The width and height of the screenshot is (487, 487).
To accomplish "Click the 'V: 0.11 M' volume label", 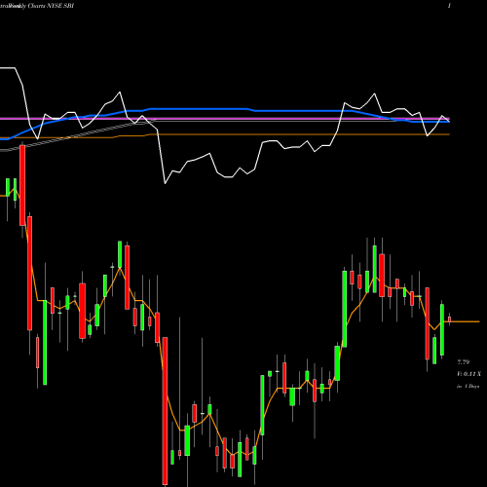I will (x=468, y=374).
